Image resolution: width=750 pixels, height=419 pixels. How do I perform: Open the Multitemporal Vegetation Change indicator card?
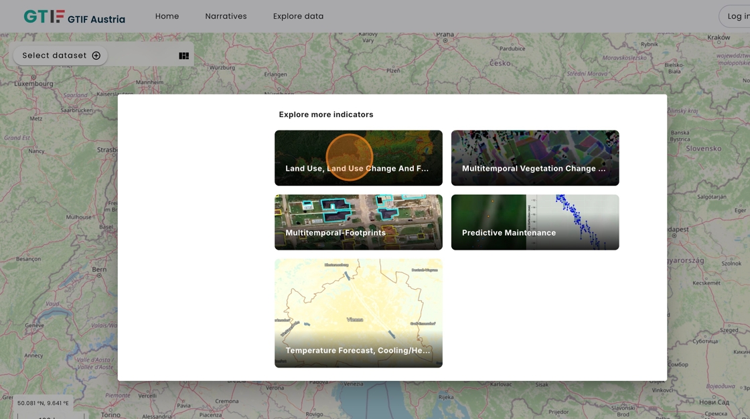click(x=534, y=158)
